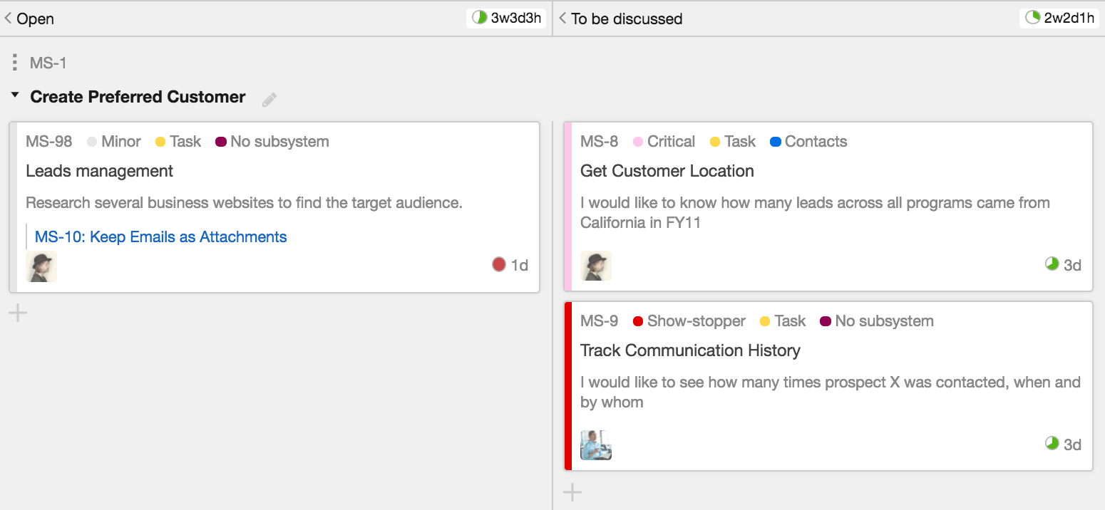
Task: Click grey priority color bar on MS-98 card
Action: pyautogui.click(x=13, y=207)
